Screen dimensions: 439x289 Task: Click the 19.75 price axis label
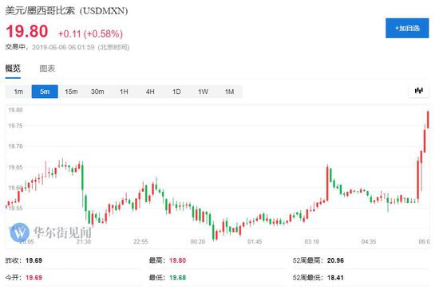pos(15,126)
